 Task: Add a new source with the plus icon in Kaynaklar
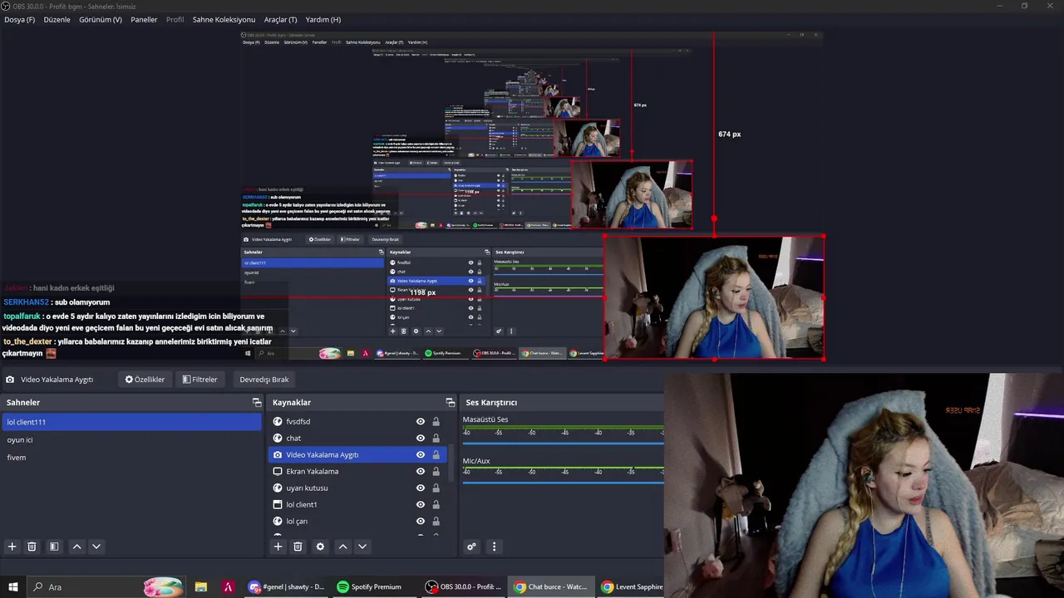[x=278, y=547]
